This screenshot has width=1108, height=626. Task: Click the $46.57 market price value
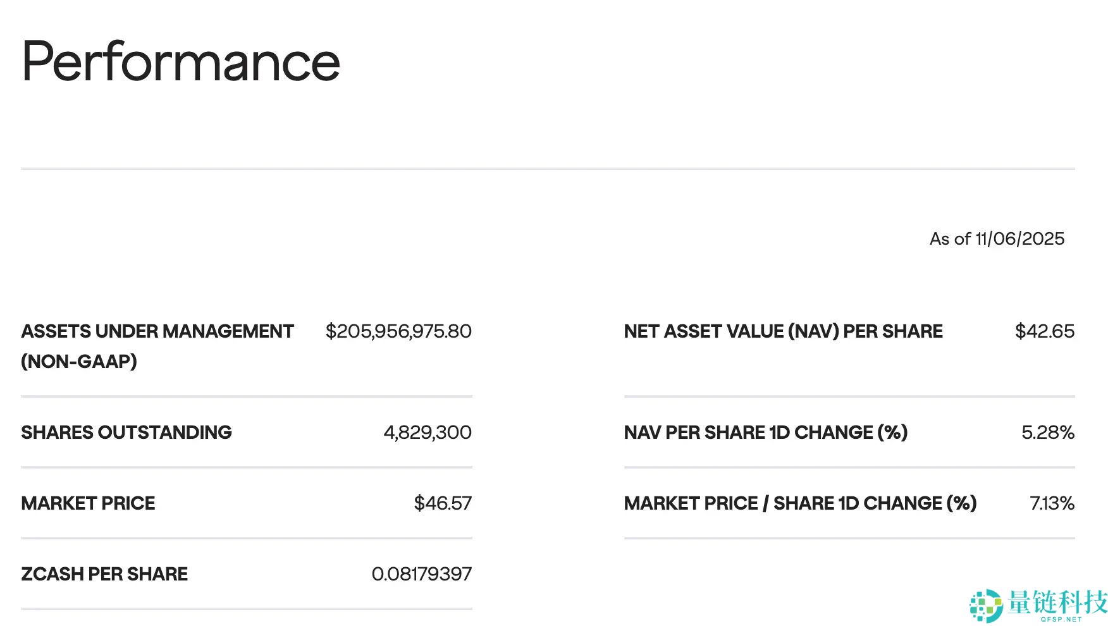(443, 503)
